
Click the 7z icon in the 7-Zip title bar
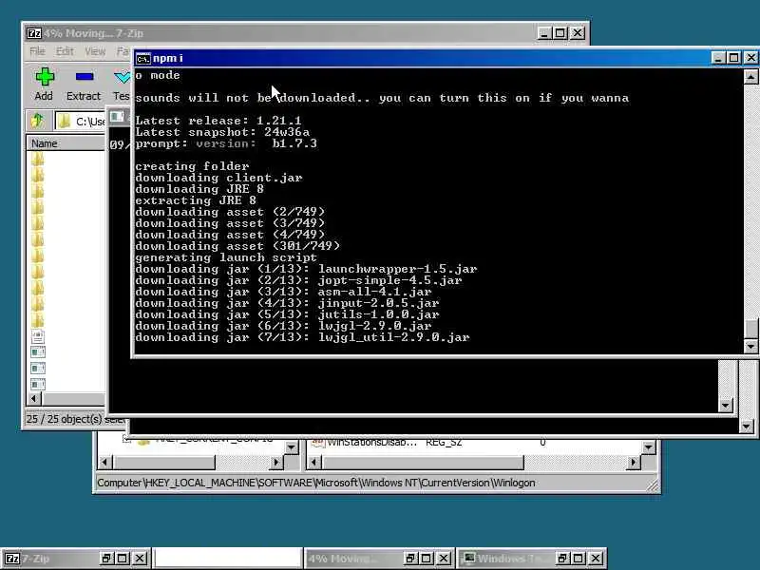34,33
